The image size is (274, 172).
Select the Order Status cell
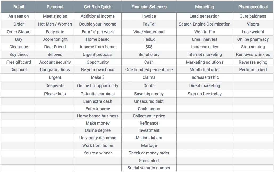tap(19, 32)
